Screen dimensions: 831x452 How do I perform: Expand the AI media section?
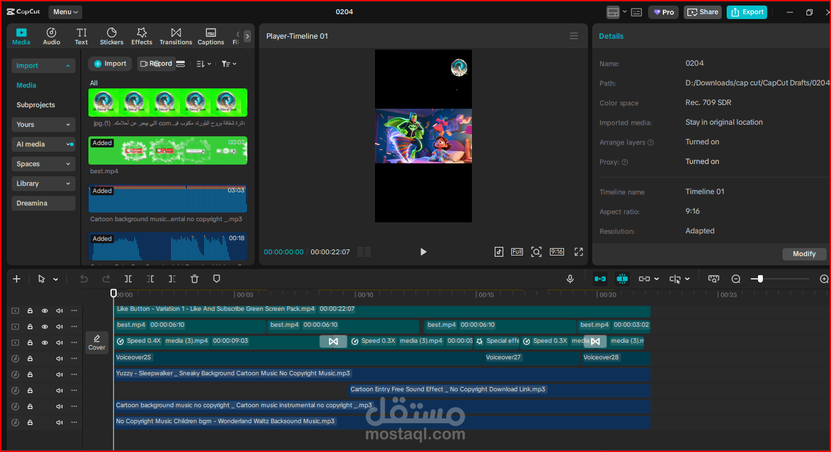(x=44, y=144)
